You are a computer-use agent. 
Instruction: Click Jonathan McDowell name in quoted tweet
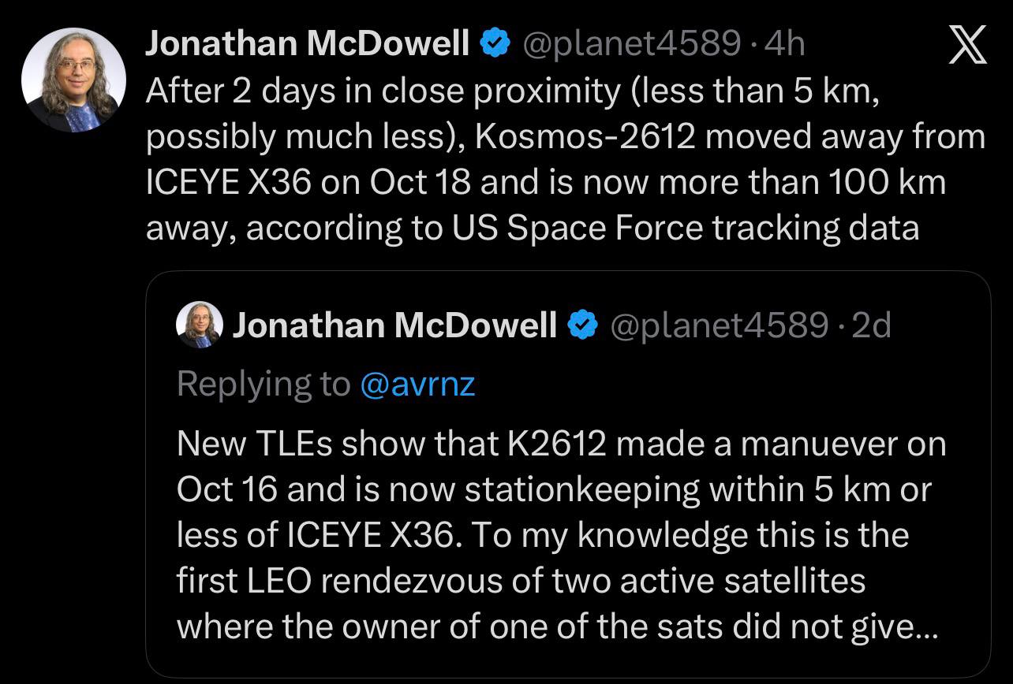coord(394,325)
